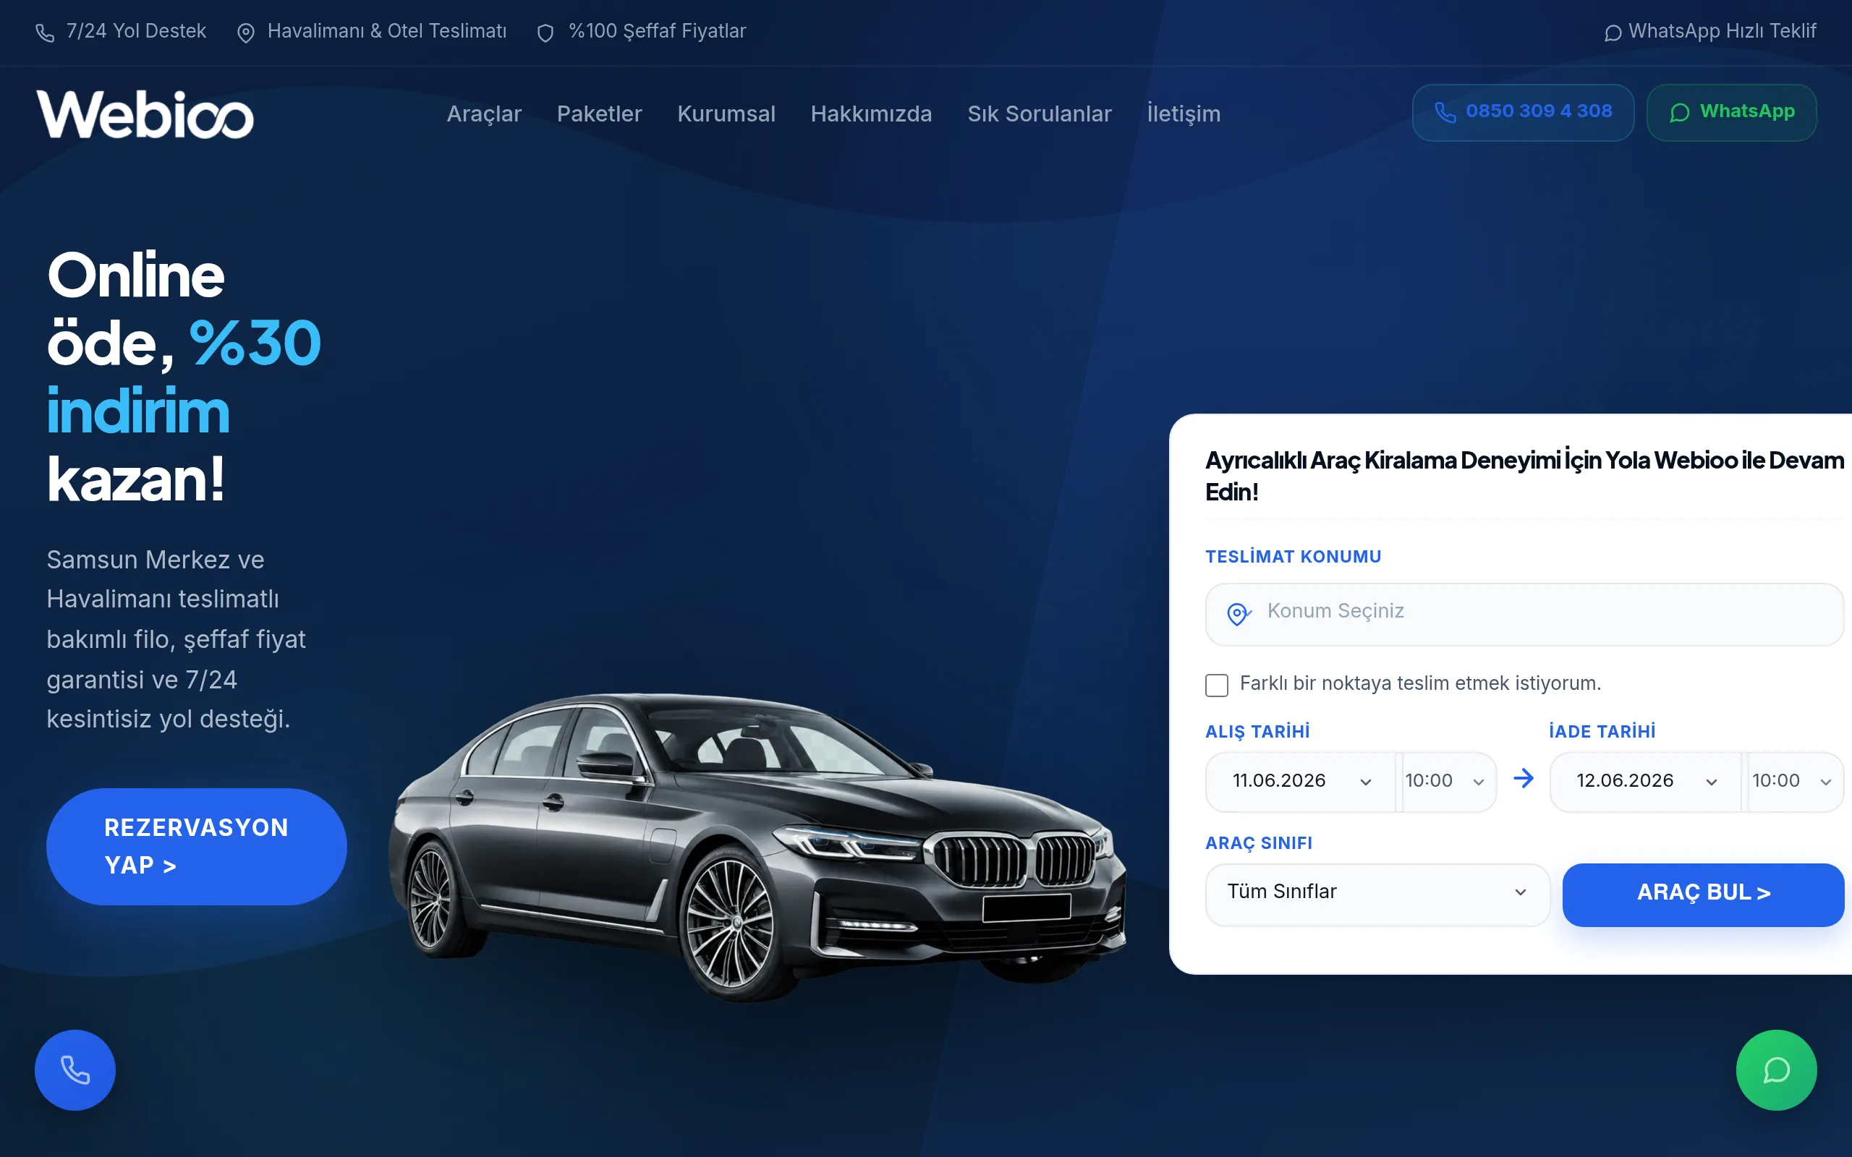Navigate to Hakkımızda

point(871,114)
